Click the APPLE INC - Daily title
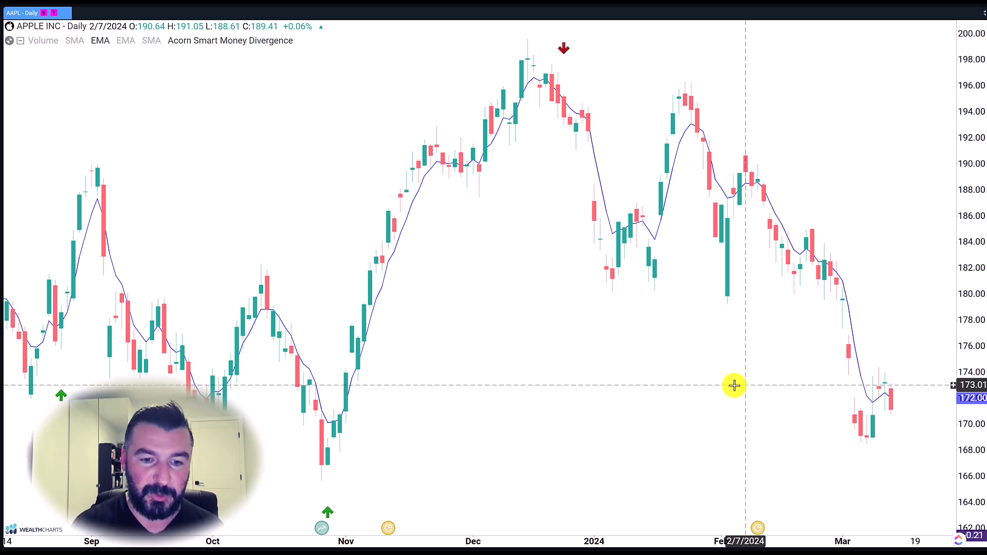987x555 pixels. coord(51,26)
